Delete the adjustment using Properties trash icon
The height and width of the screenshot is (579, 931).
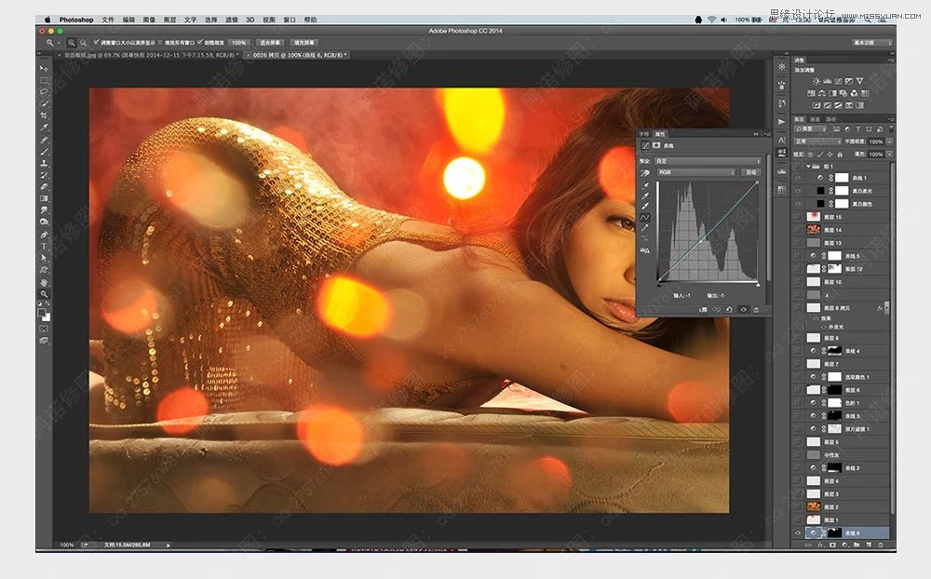(x=755, y=309)
